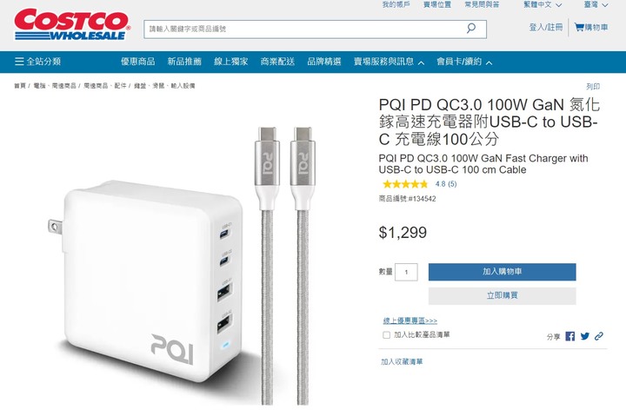This screenshot has height=416, width=626.
Task: Expand the 會員卡/續約 menu
Action: pyautogui.click(x=464, y=62)
